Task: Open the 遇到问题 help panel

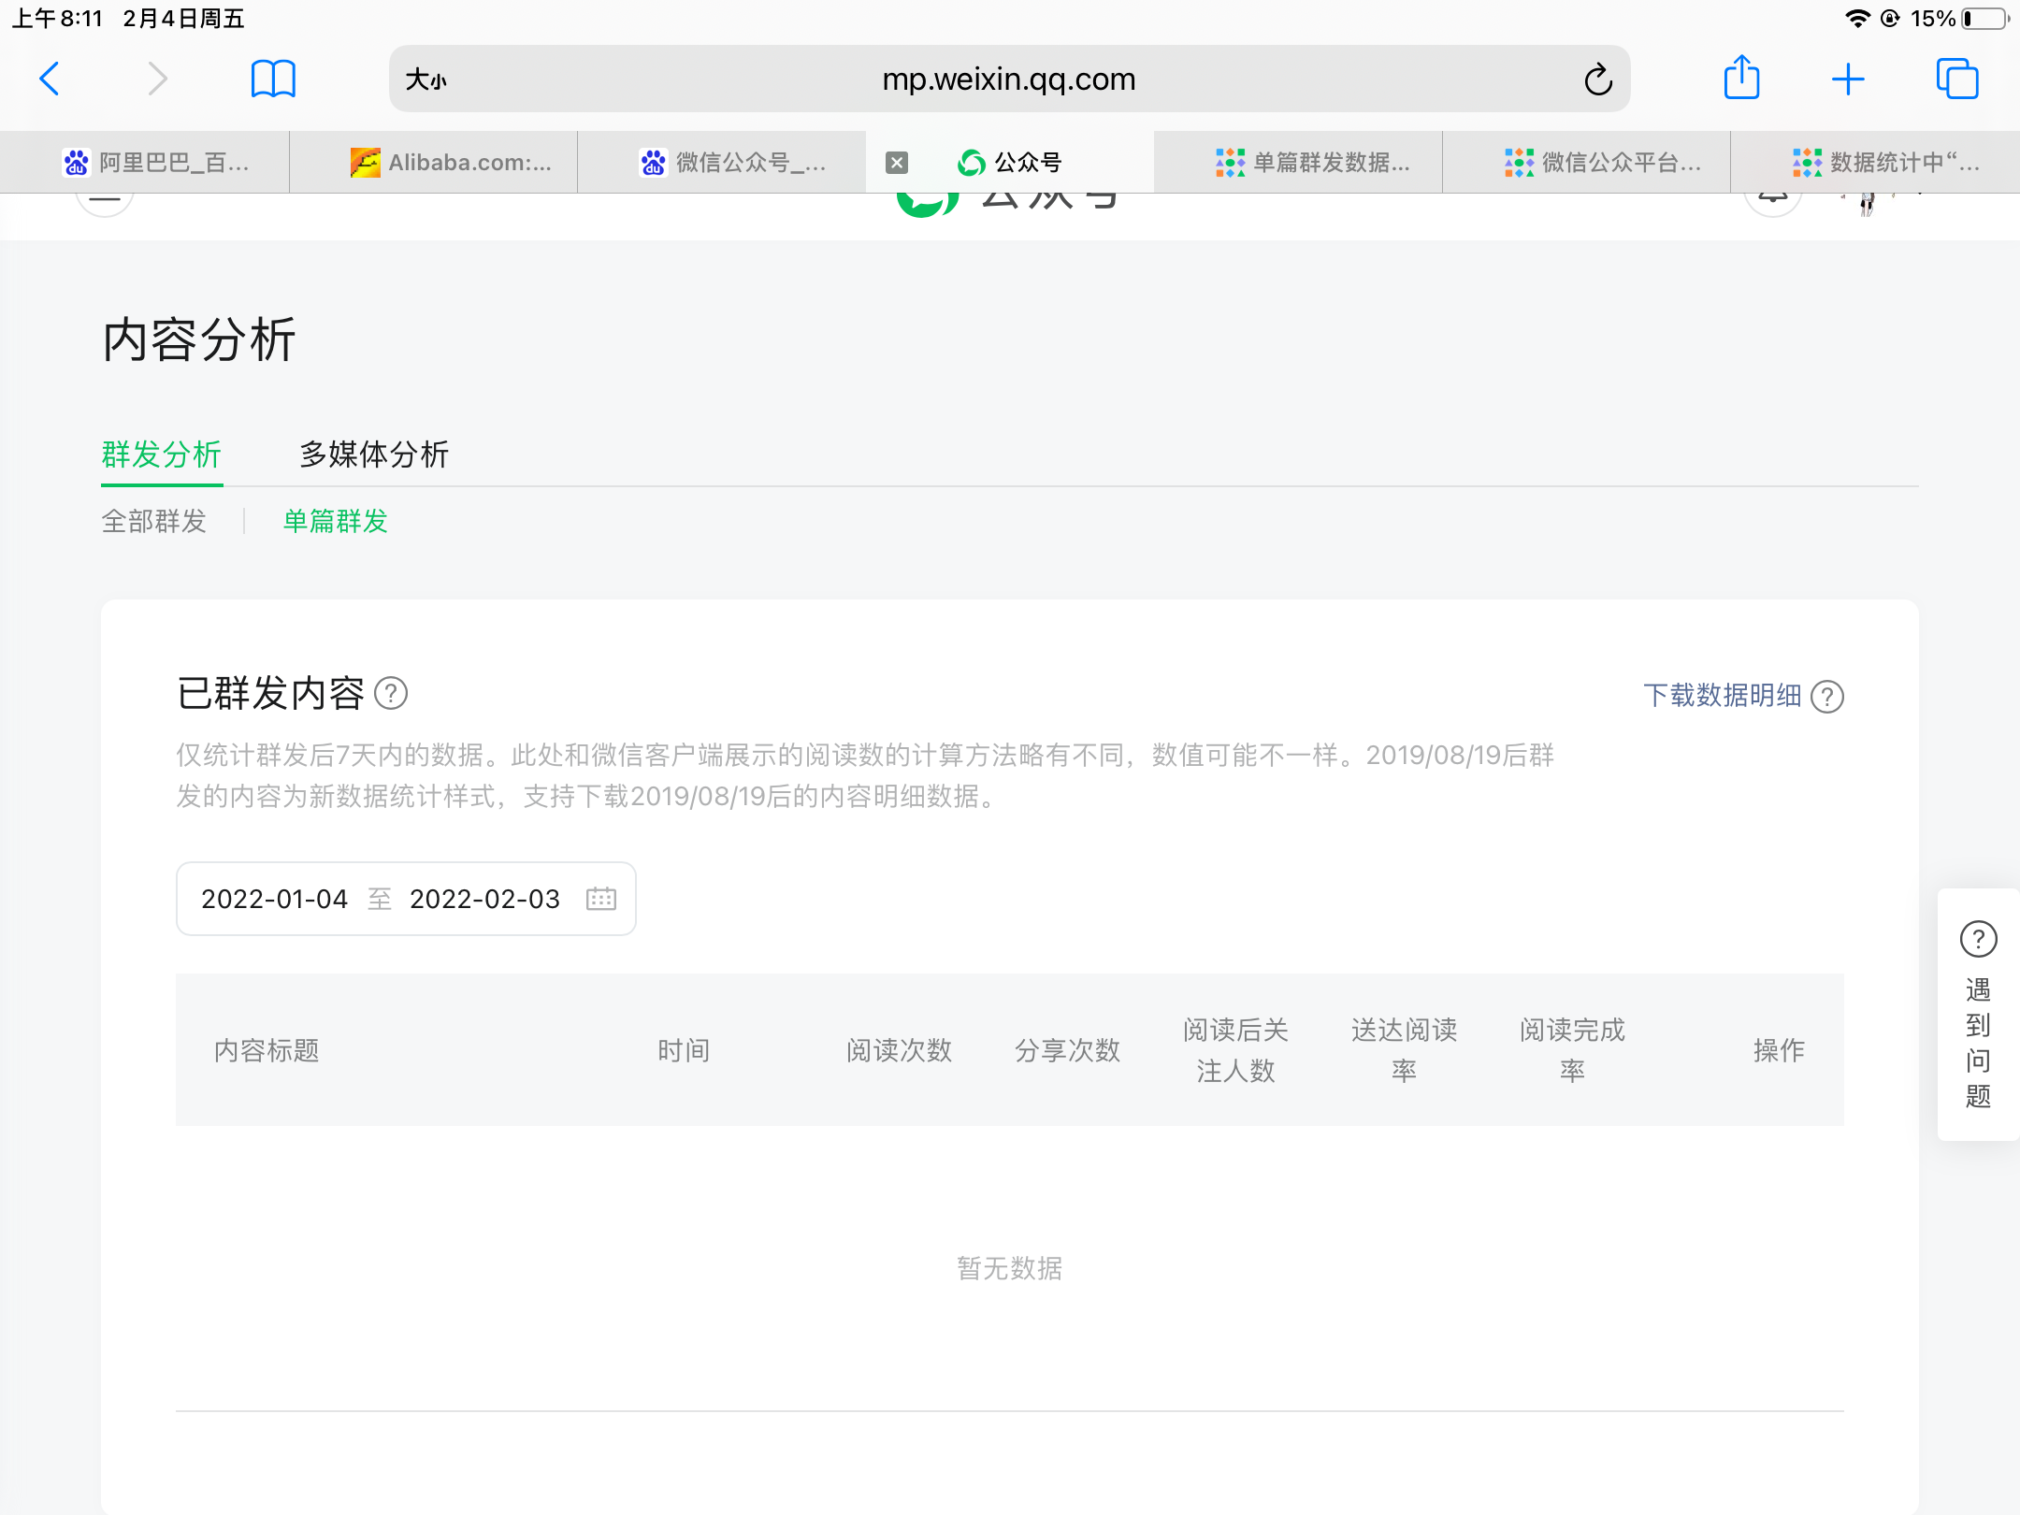Action: pos(1978,1015)
